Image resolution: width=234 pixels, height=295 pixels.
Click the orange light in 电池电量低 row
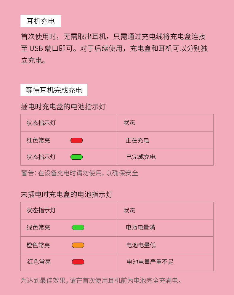pos(78,245)
